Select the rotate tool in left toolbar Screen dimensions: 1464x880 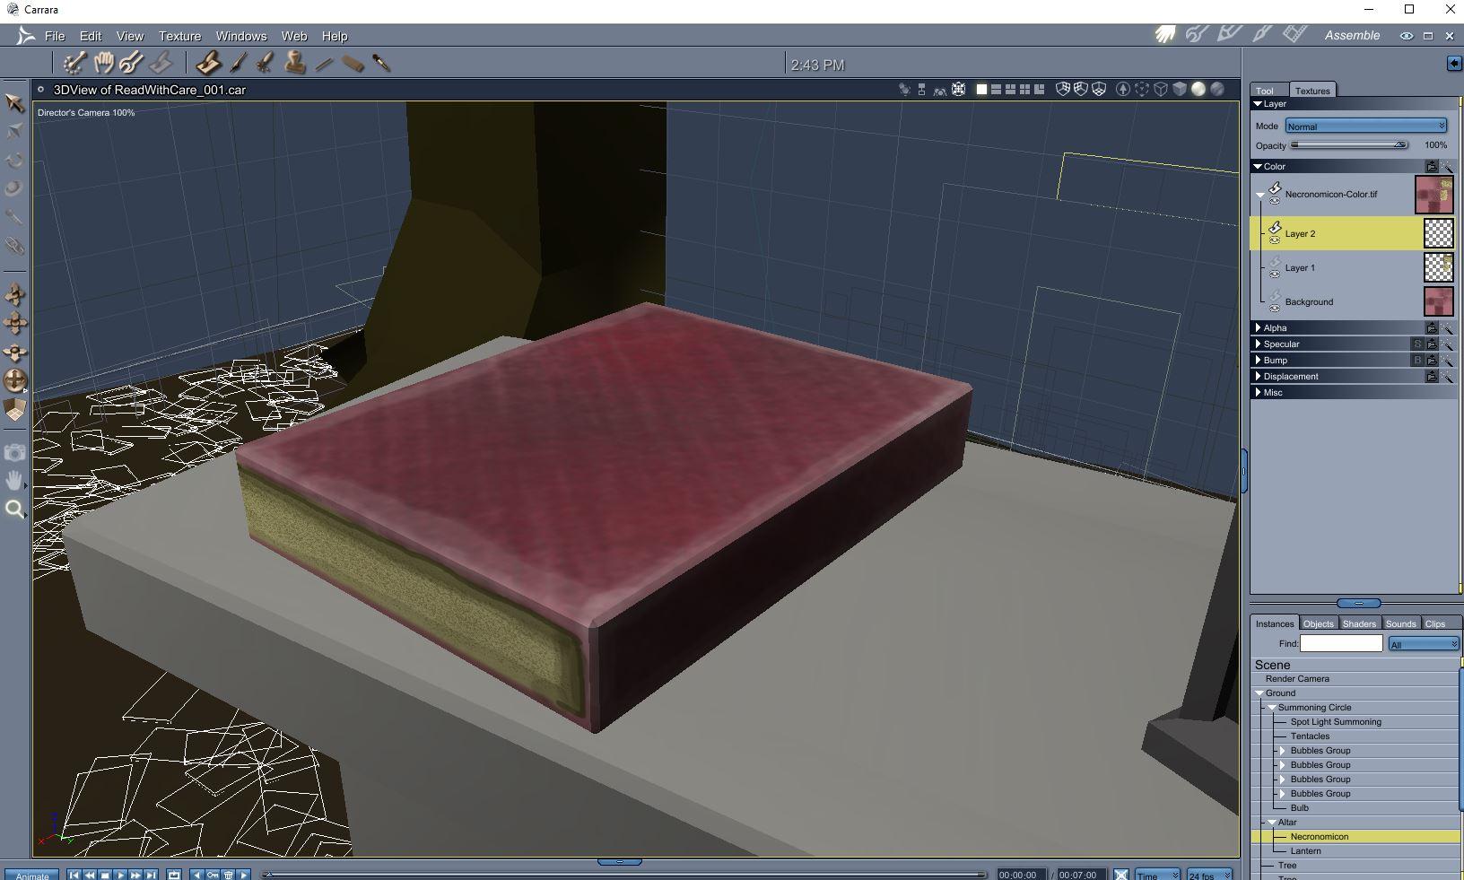point(14,160)
